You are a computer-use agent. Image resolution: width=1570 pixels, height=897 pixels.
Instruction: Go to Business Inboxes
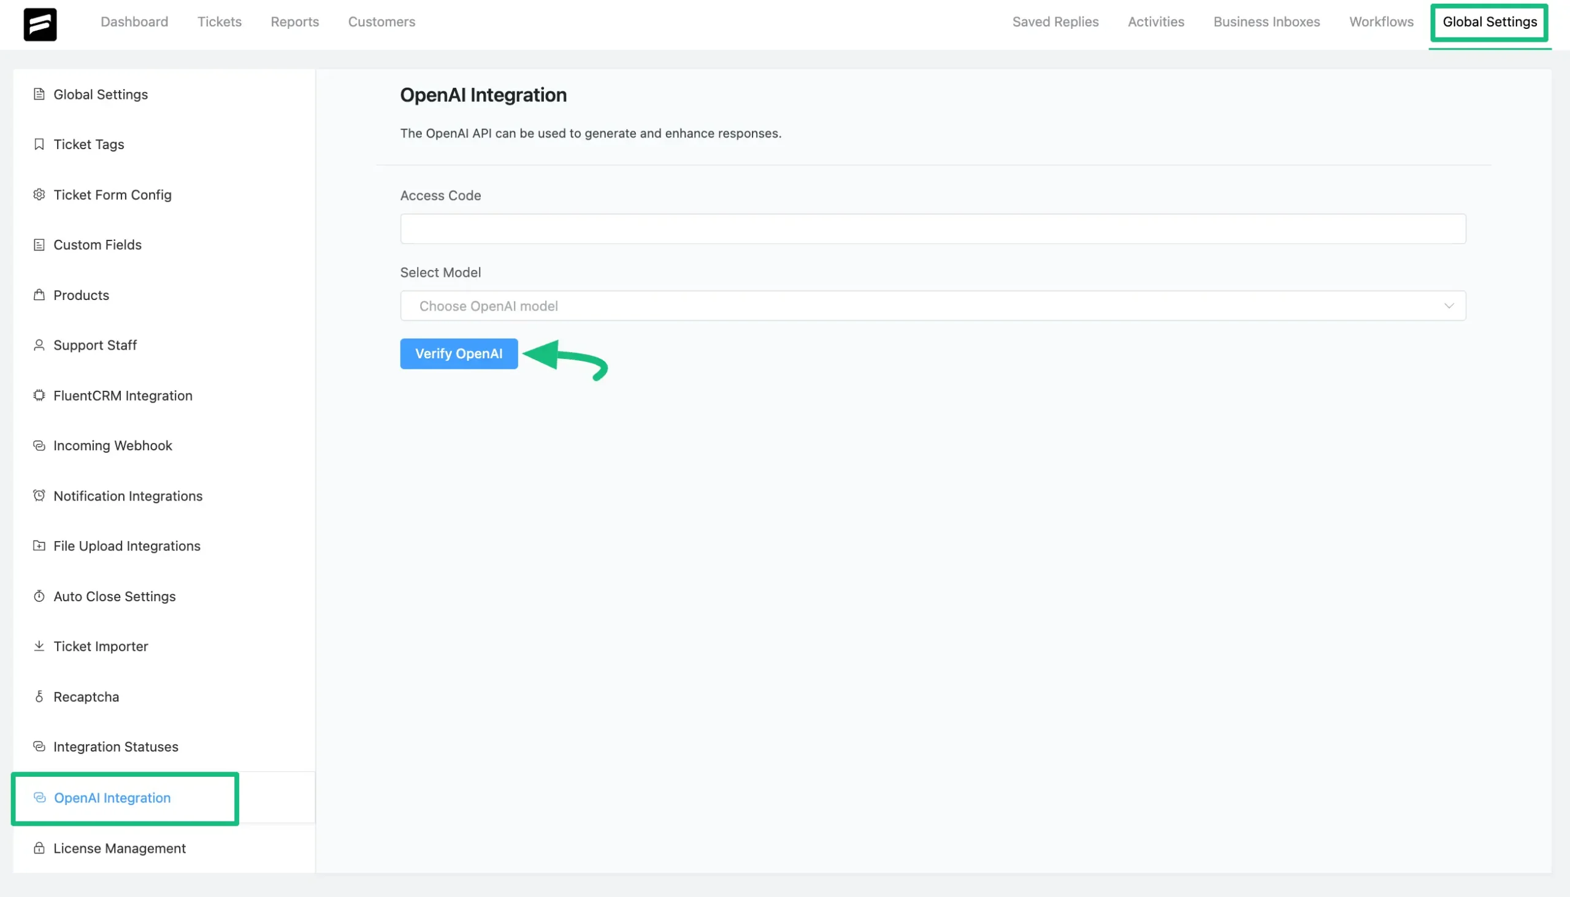(x=1266, y=22)
